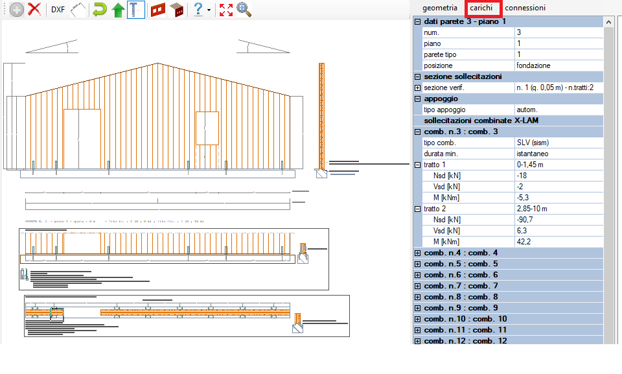622x374 pixels.
Task: Click the green up arrow icon
Action: click(x=118, y=10)
